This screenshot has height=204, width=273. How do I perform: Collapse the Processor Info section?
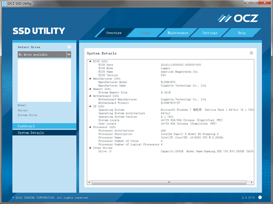pos(90,127)
